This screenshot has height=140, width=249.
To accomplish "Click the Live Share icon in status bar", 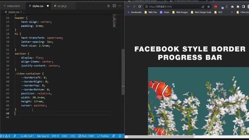I will point(15,136).
